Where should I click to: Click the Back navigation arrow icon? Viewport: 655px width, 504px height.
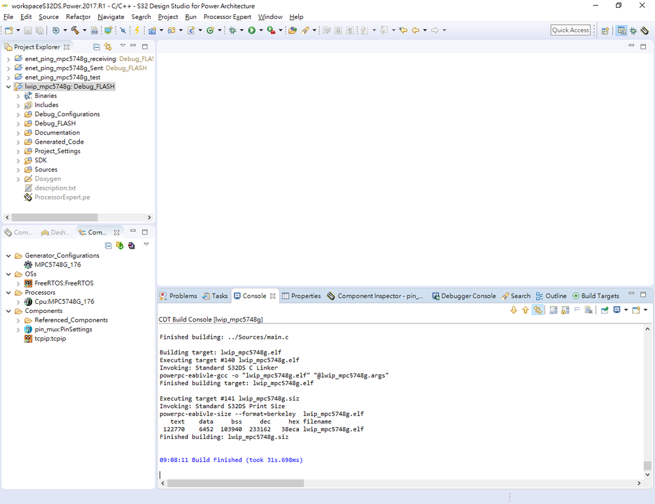[415, 30]
